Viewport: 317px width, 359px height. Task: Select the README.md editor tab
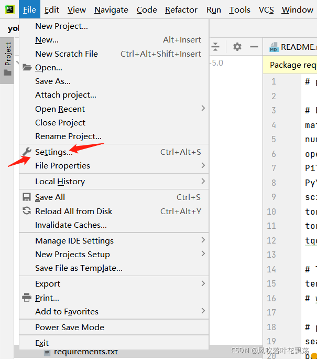click(292, 47)
